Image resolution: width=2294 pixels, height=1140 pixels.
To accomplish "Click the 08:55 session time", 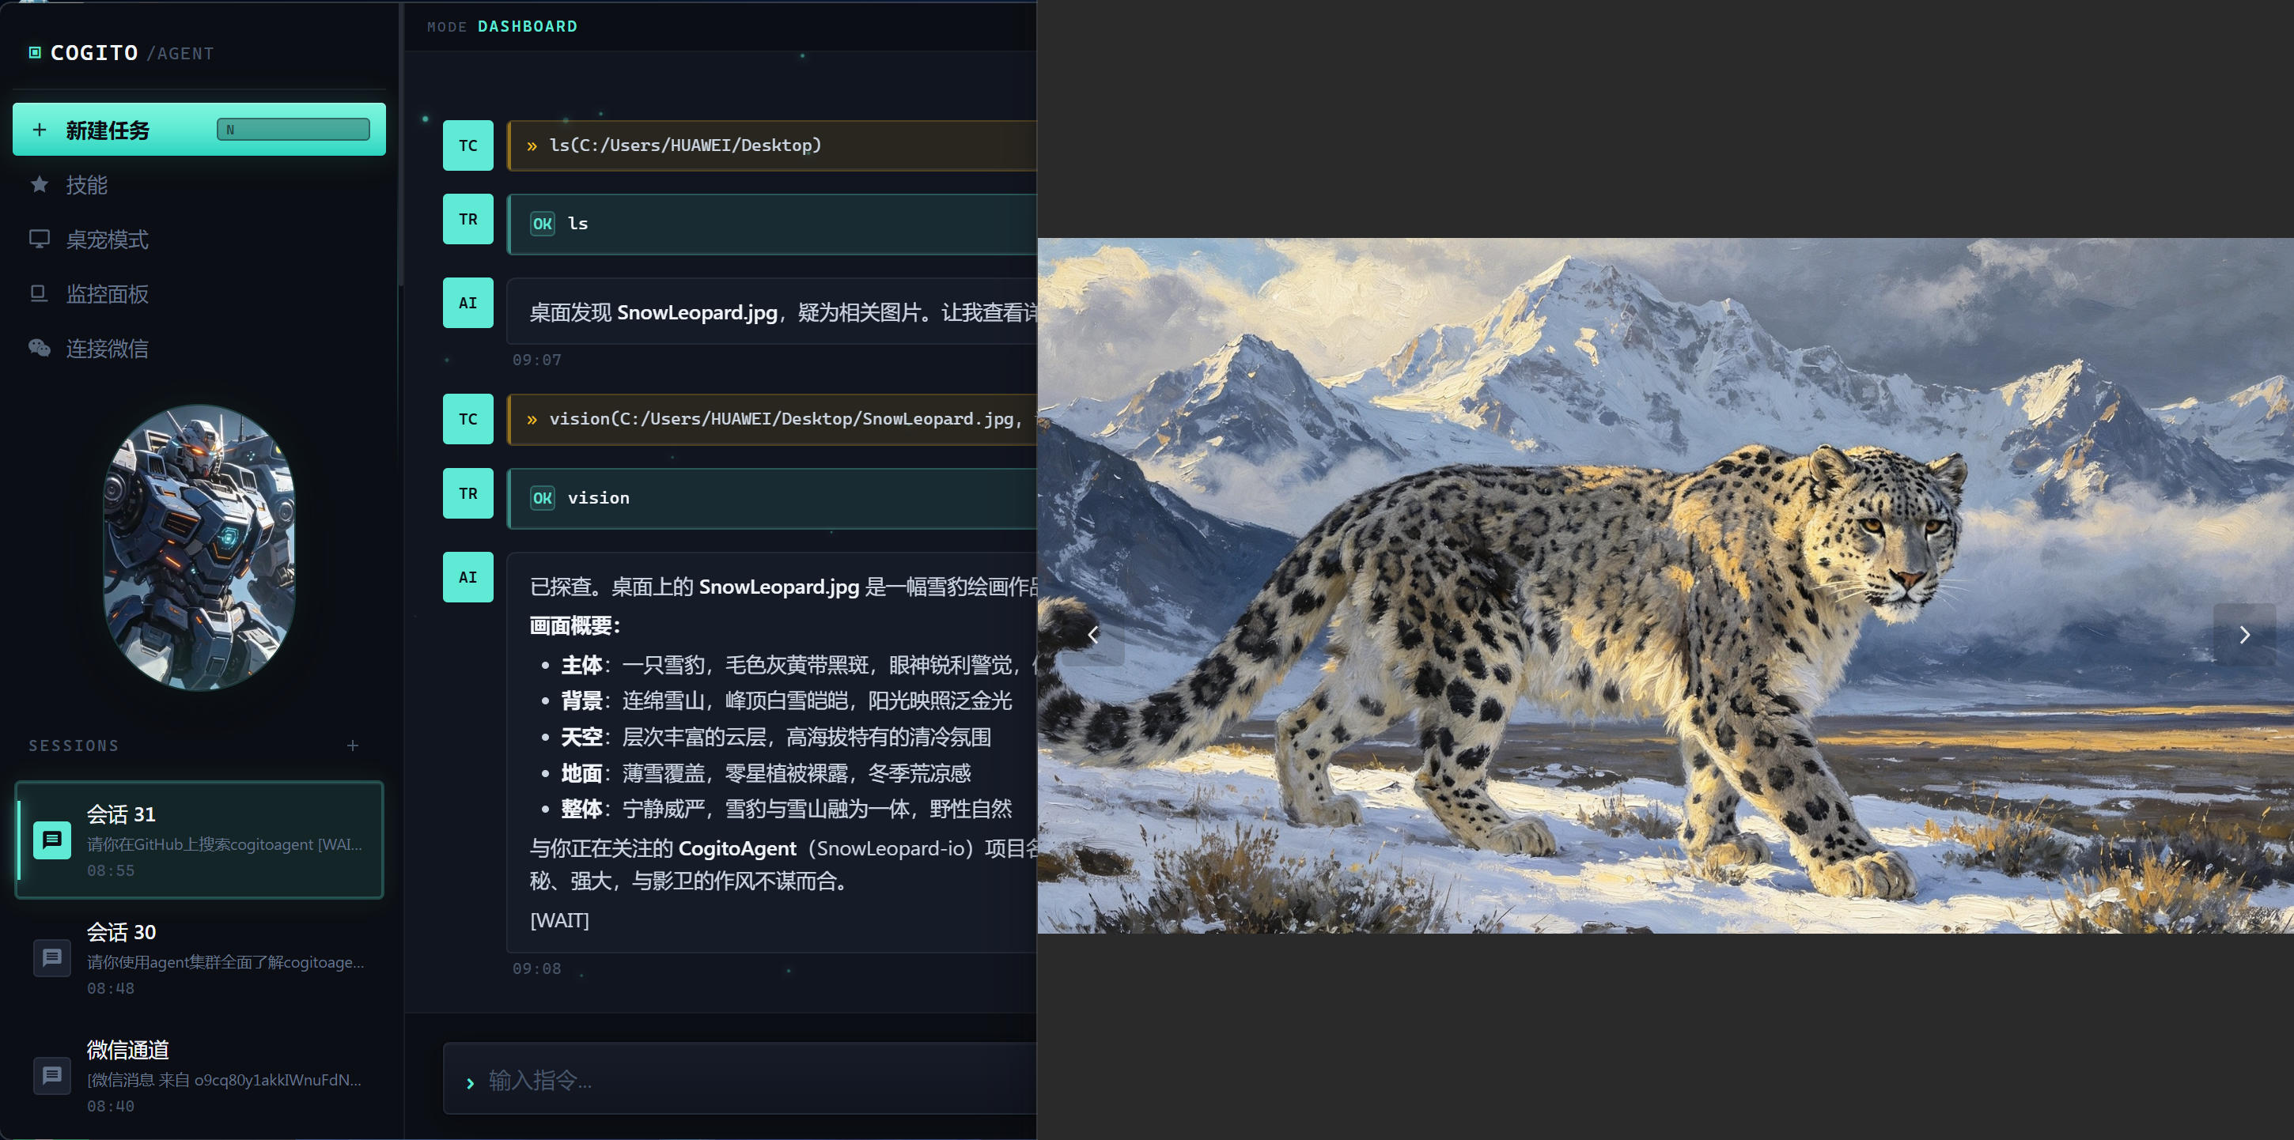I will pyautogui.click(x=111, y=870).
